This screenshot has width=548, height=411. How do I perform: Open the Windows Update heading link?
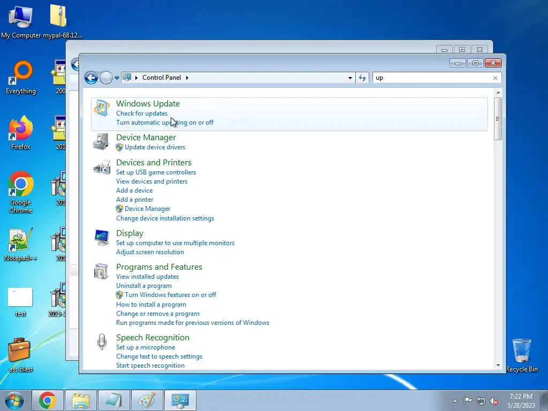click(x=148, y=103)
